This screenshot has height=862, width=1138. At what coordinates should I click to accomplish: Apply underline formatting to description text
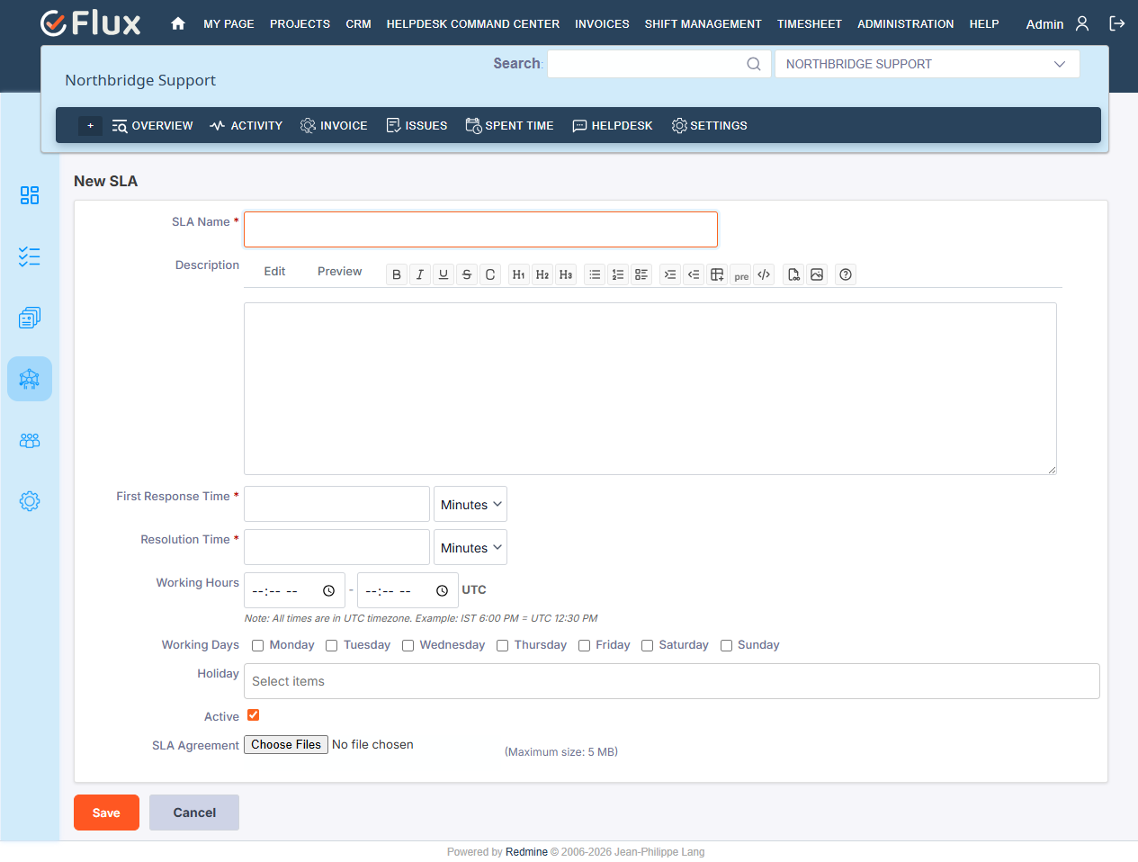click(x=444, y=274)
